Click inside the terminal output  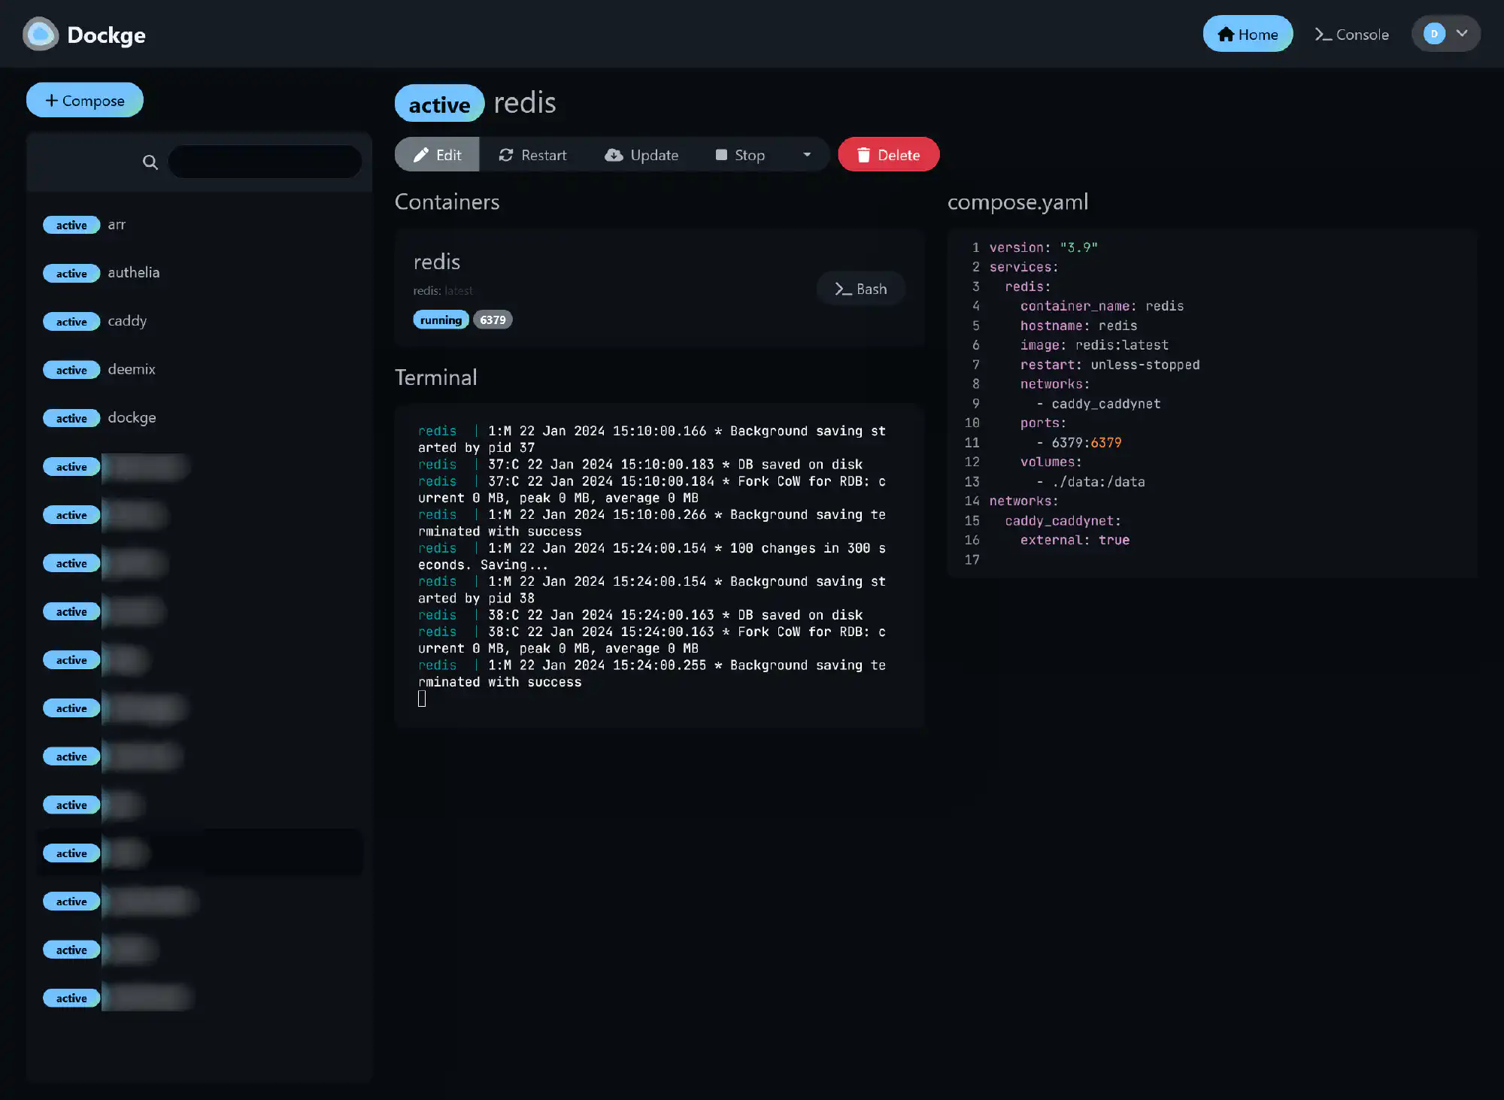660,565
